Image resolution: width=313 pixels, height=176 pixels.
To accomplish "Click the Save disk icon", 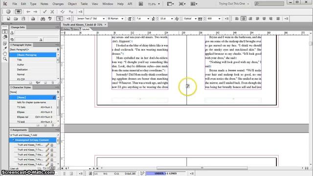I will 23,19.
